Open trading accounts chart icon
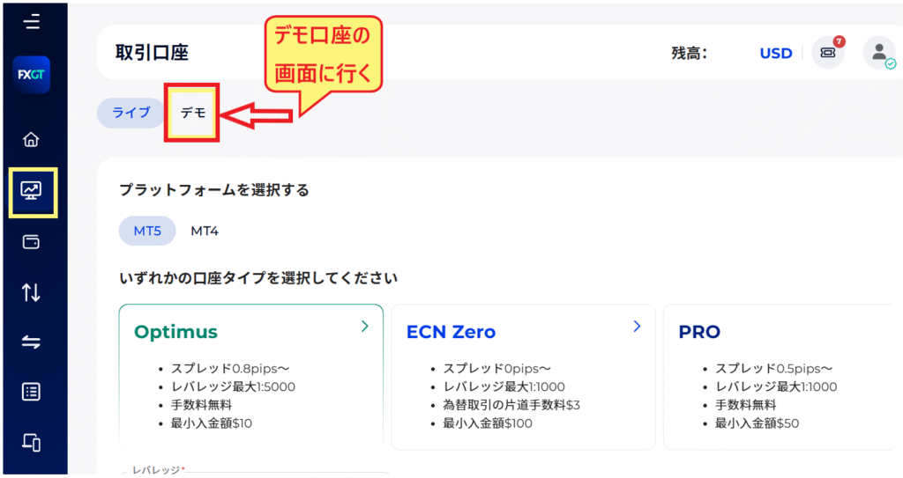903x478 pixels. click(x=33, y=190)
